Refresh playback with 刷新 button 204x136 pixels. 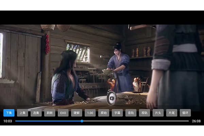(x=50, y=113)
